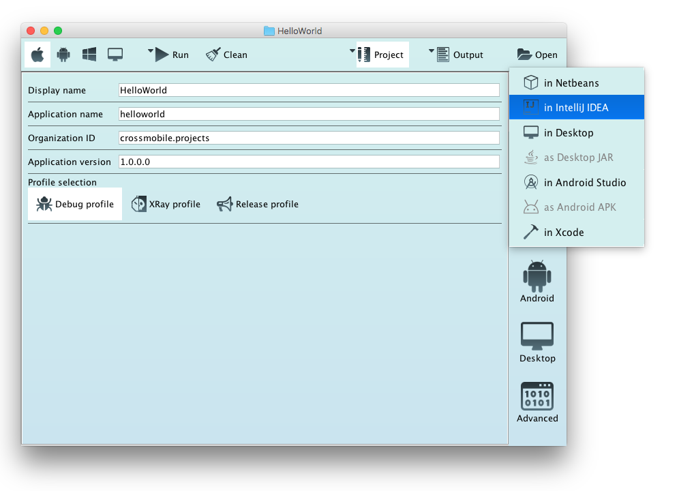Choose Open in Netbeans
The width and height of the screenshot is (694, 491).
click(x=577, y=83)
